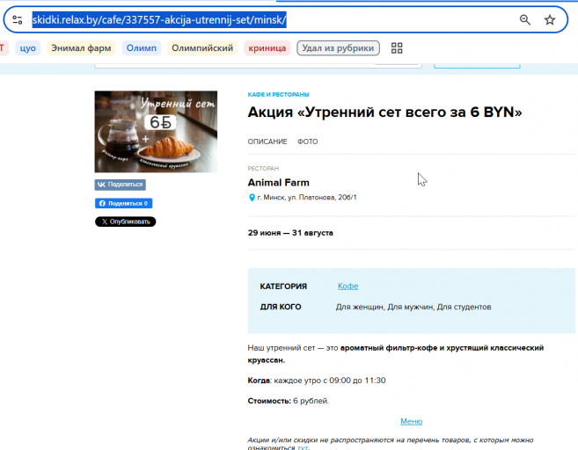The height and width of the screenshot is (450, 578).
Task: Click the Стоимость: 6 рублей text
Action: click(x=289, y=401)
